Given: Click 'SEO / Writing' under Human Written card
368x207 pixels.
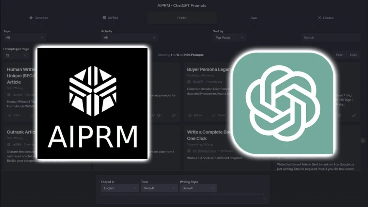Looking at the screenshot, I should coord(15,88).
